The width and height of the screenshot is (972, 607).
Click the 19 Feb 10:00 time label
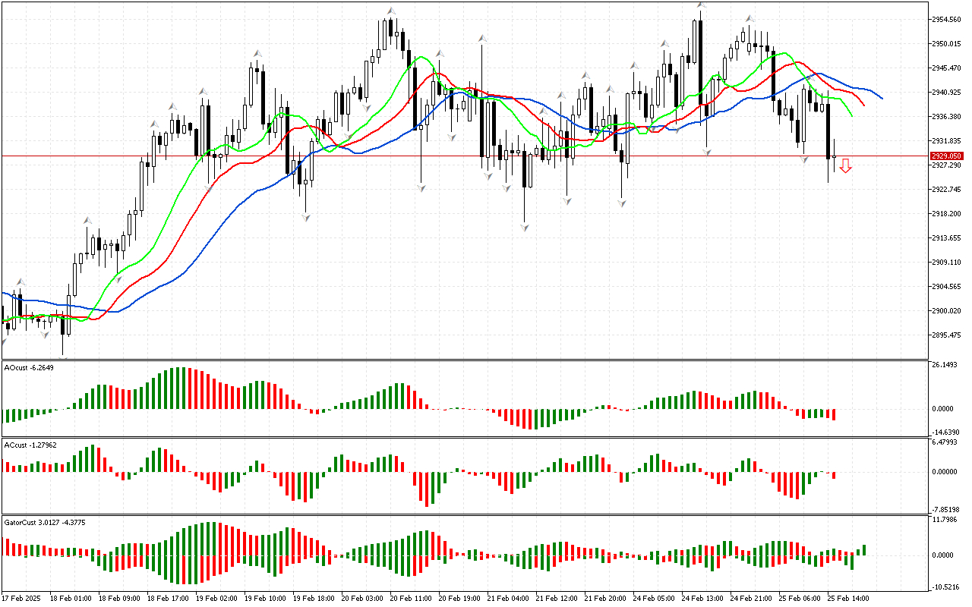point(265,599)
